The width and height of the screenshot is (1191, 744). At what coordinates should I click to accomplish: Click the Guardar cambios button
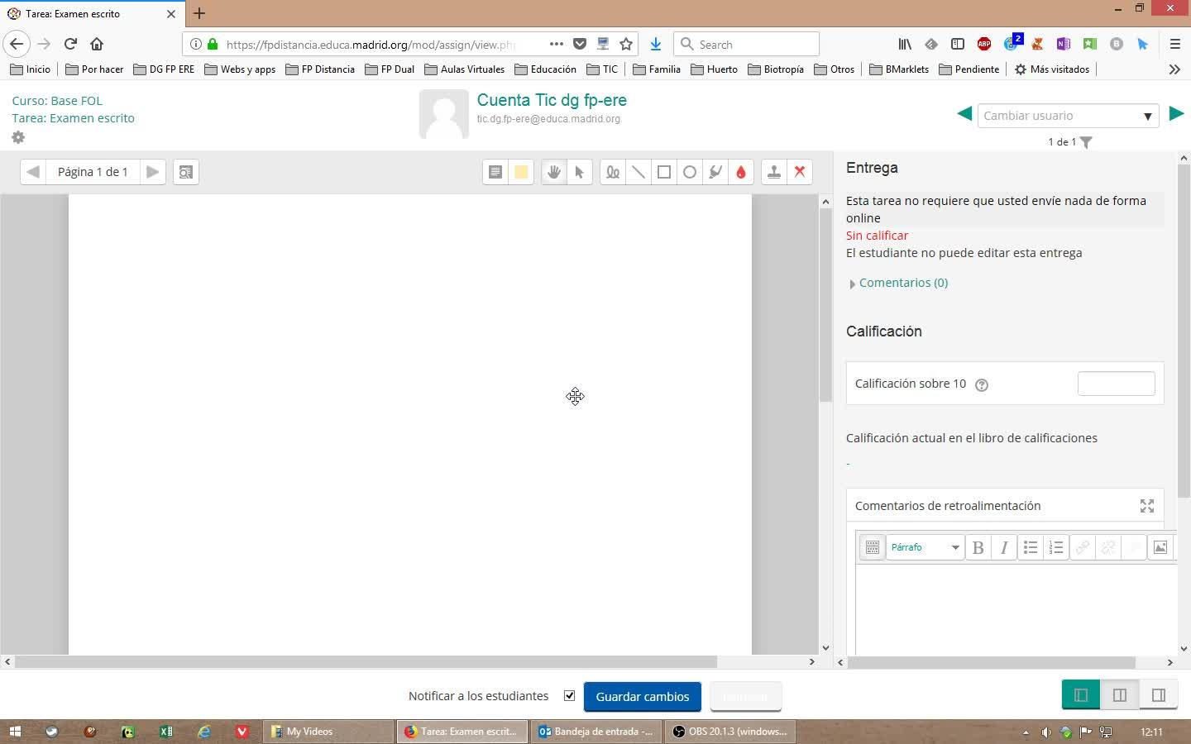(642, 697)
